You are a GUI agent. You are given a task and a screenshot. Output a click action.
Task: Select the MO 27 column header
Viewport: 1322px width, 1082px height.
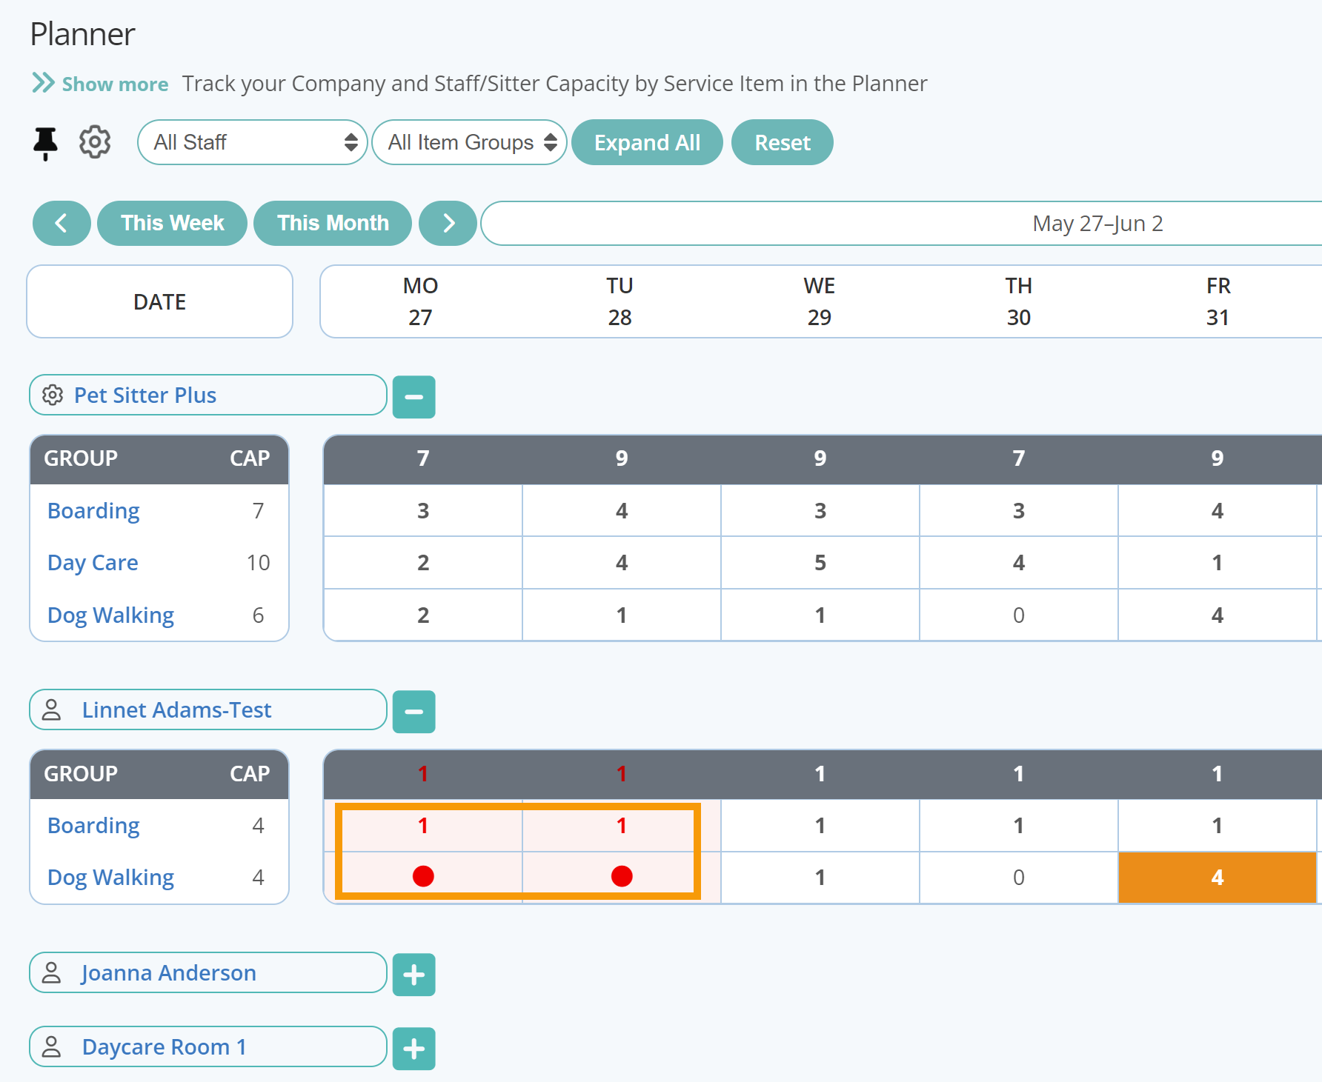[420, 301]
